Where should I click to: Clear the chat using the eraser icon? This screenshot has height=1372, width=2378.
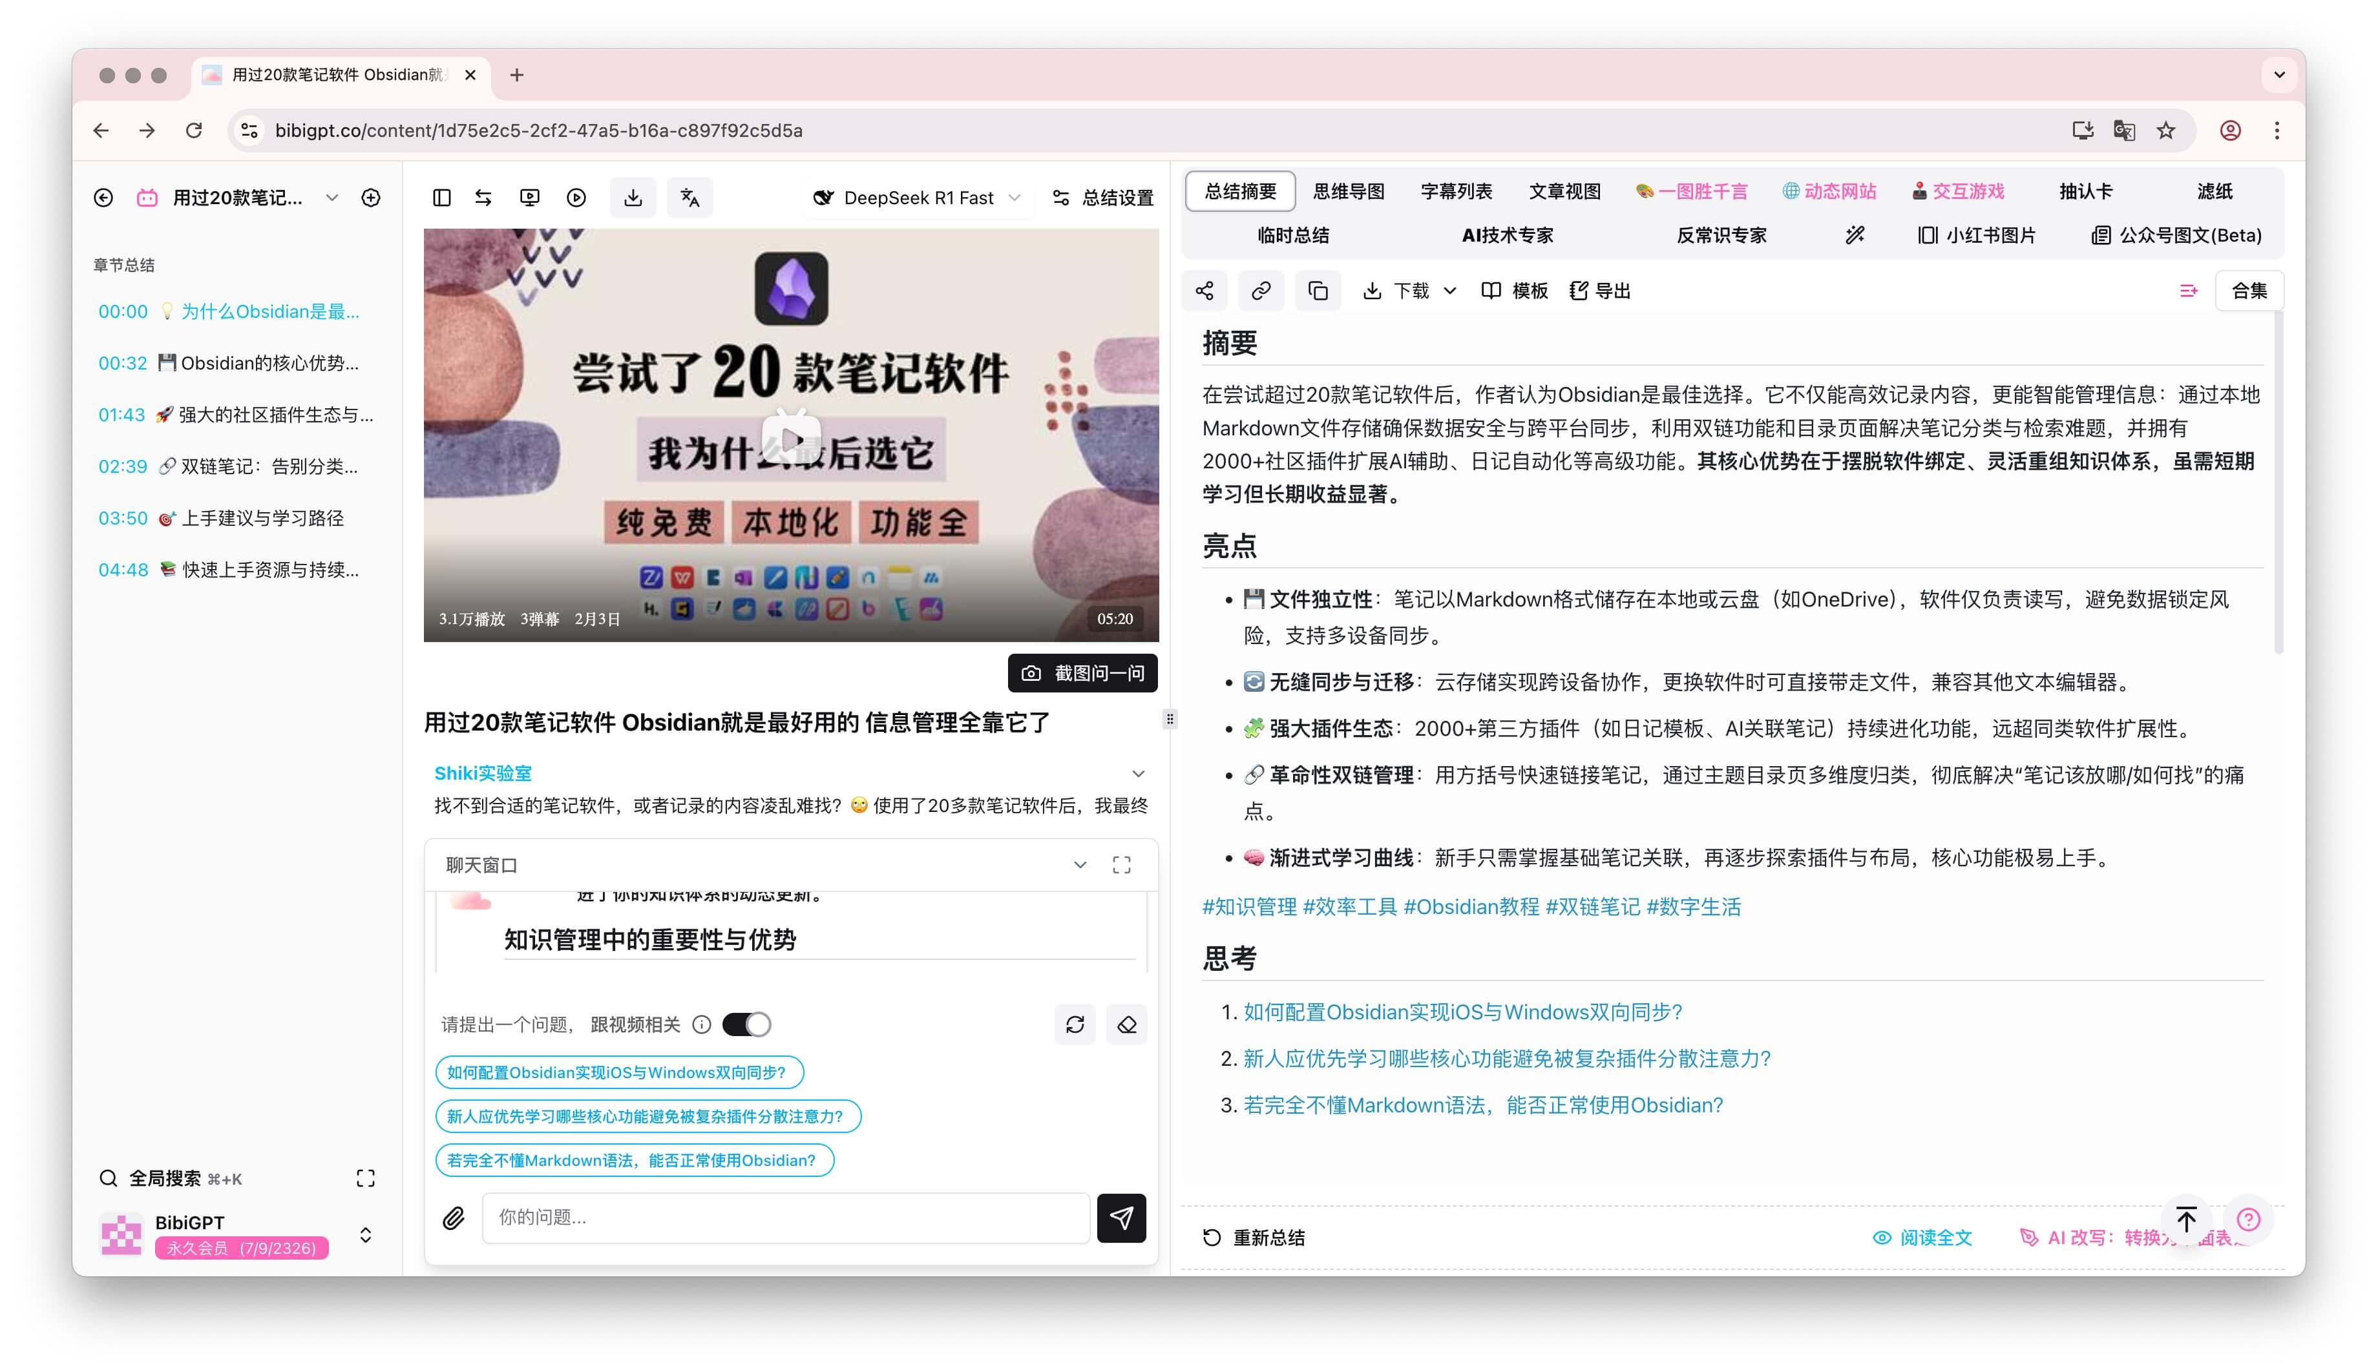click(x=1127, y=1024)
